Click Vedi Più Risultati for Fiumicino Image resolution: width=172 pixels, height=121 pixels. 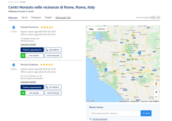click(53, 56)
